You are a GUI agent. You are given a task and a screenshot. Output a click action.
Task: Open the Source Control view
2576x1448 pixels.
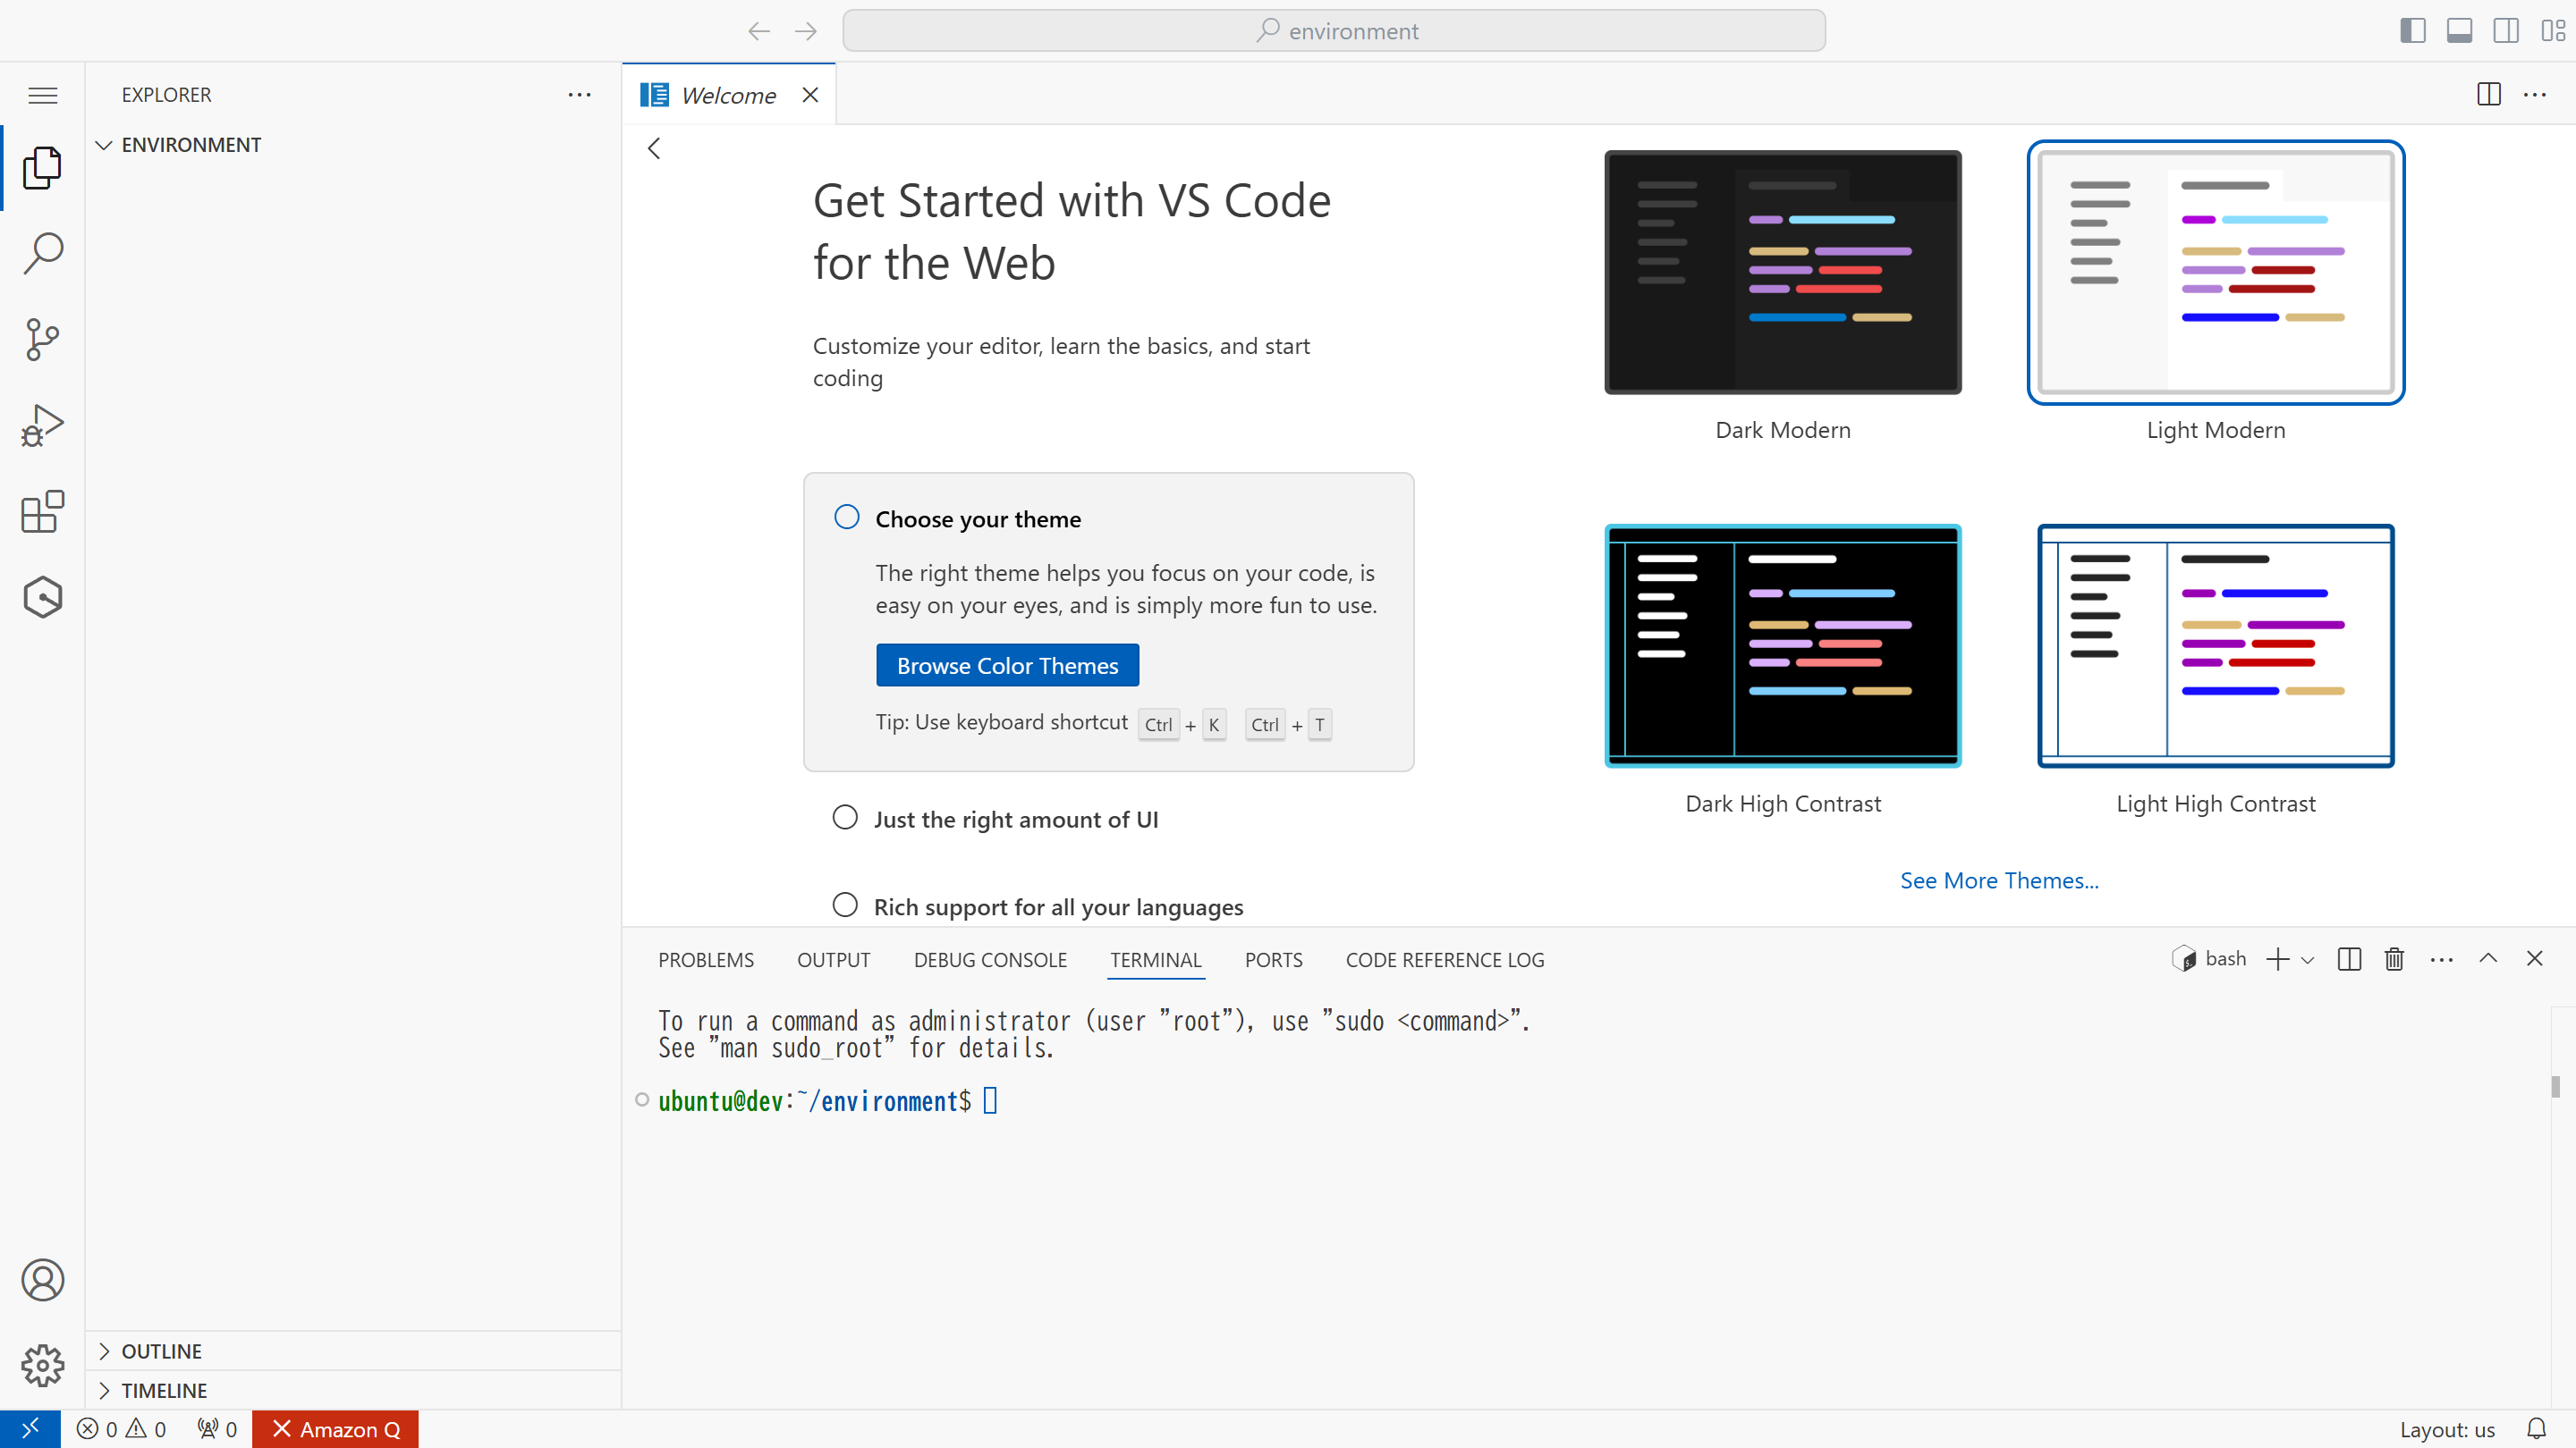coord(42,340)
